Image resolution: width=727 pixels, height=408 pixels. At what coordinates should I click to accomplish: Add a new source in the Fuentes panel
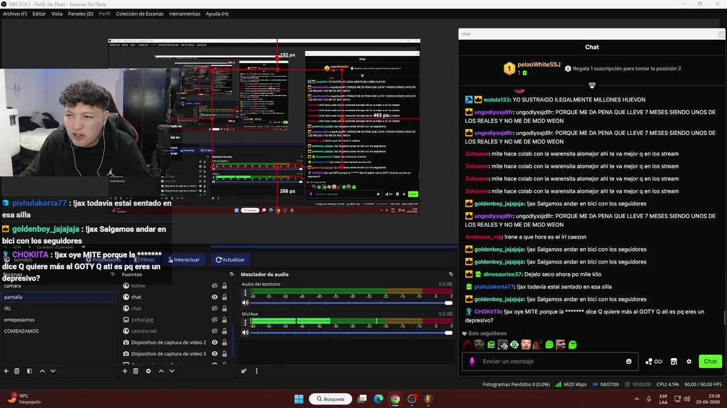[125, 371]
